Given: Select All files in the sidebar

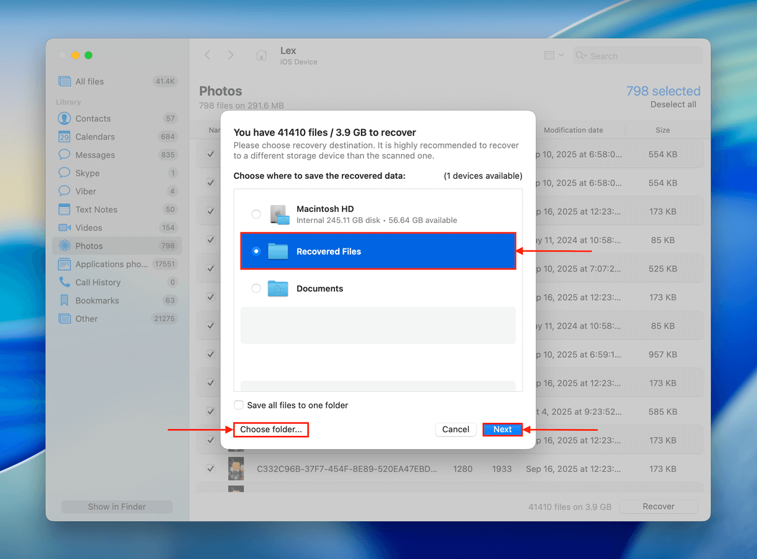Looking at the screenshot, I should click(x=89, y=81).
